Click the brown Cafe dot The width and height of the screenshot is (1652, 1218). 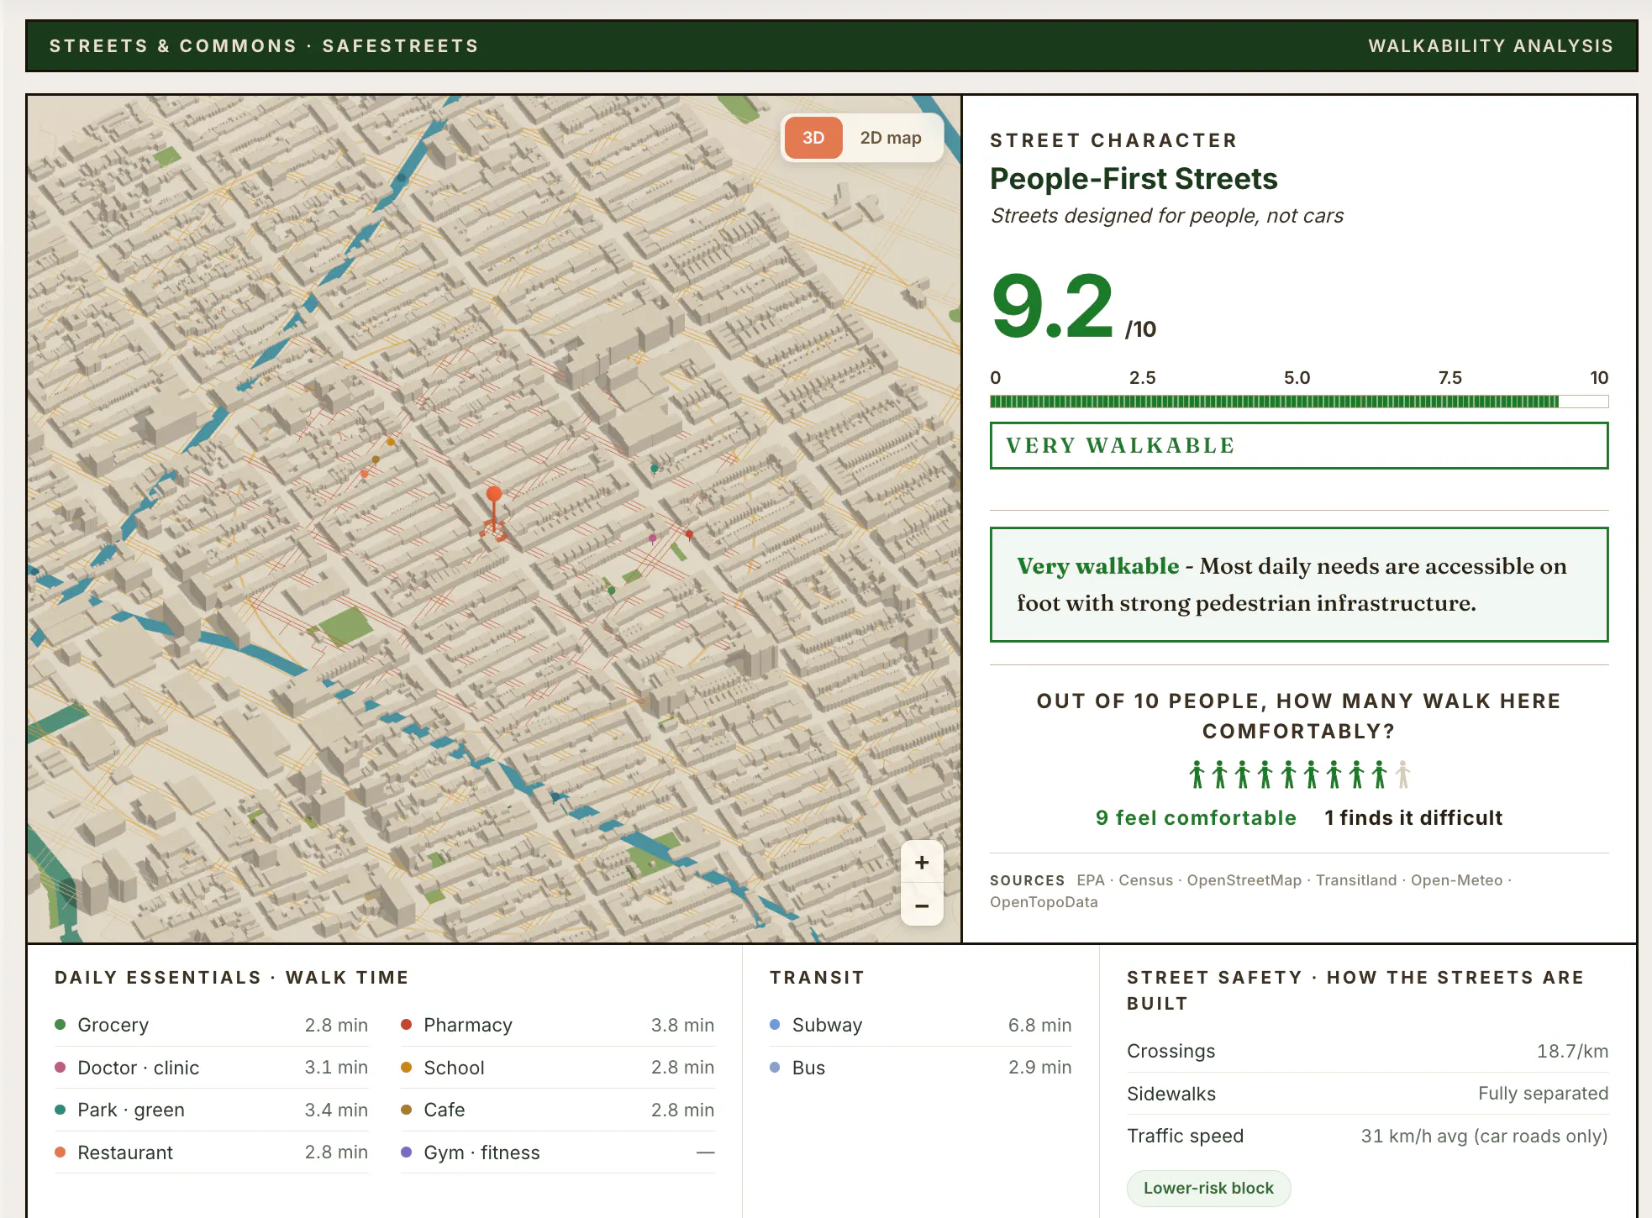point(407,1110)
